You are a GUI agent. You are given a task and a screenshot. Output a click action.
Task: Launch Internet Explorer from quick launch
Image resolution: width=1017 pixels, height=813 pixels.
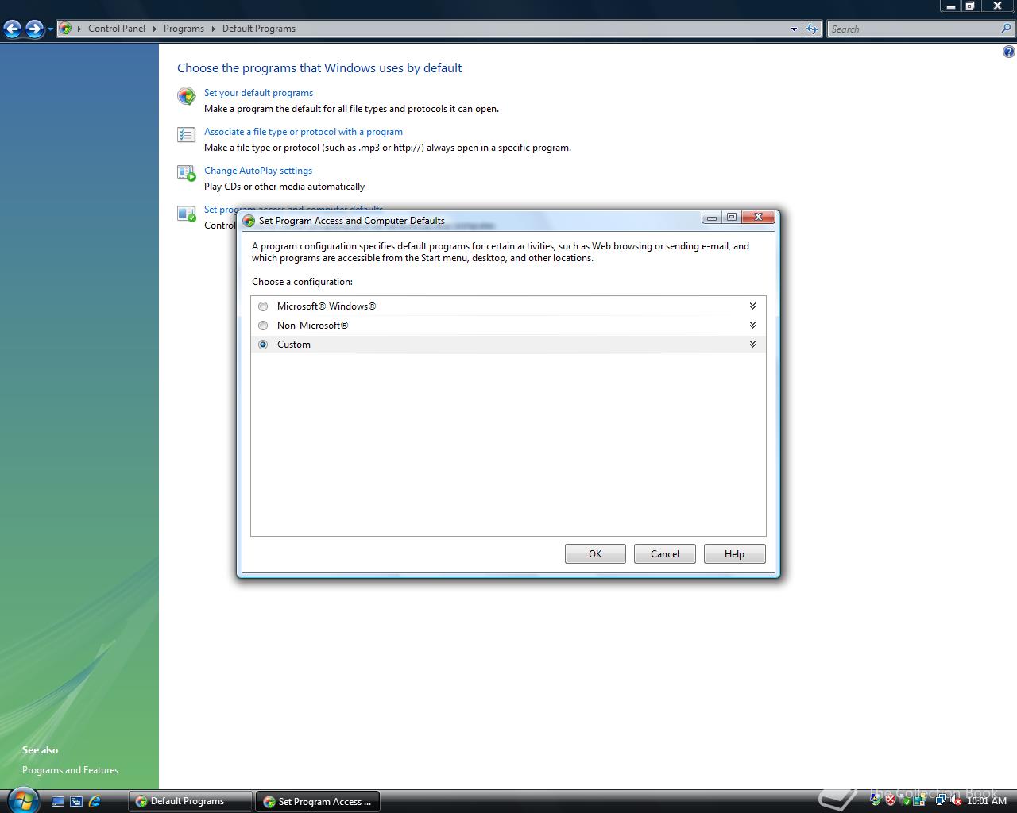[x=95, y=801]
